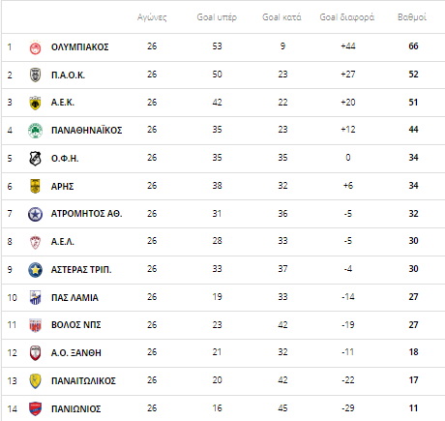The width and height of the screenshot is (445, 421).
Task: Click the Goal υπέρ column header
Action: point(217,17)
